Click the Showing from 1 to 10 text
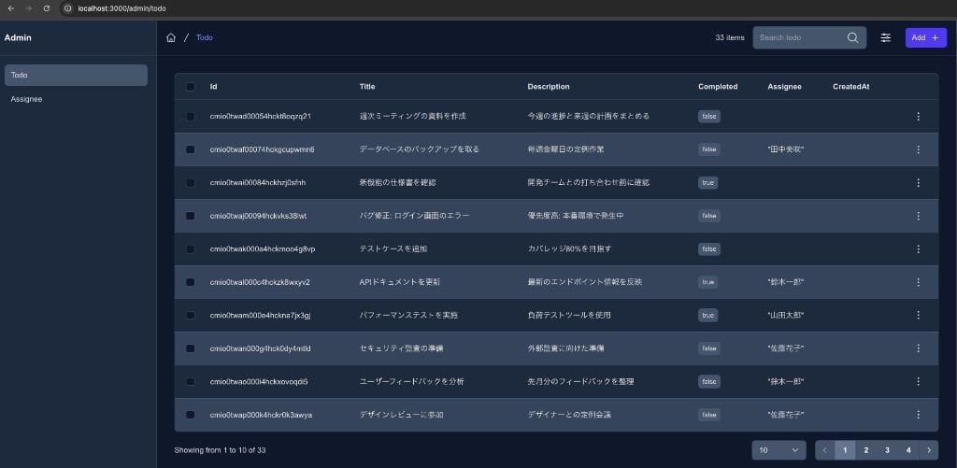 [220, 450]
